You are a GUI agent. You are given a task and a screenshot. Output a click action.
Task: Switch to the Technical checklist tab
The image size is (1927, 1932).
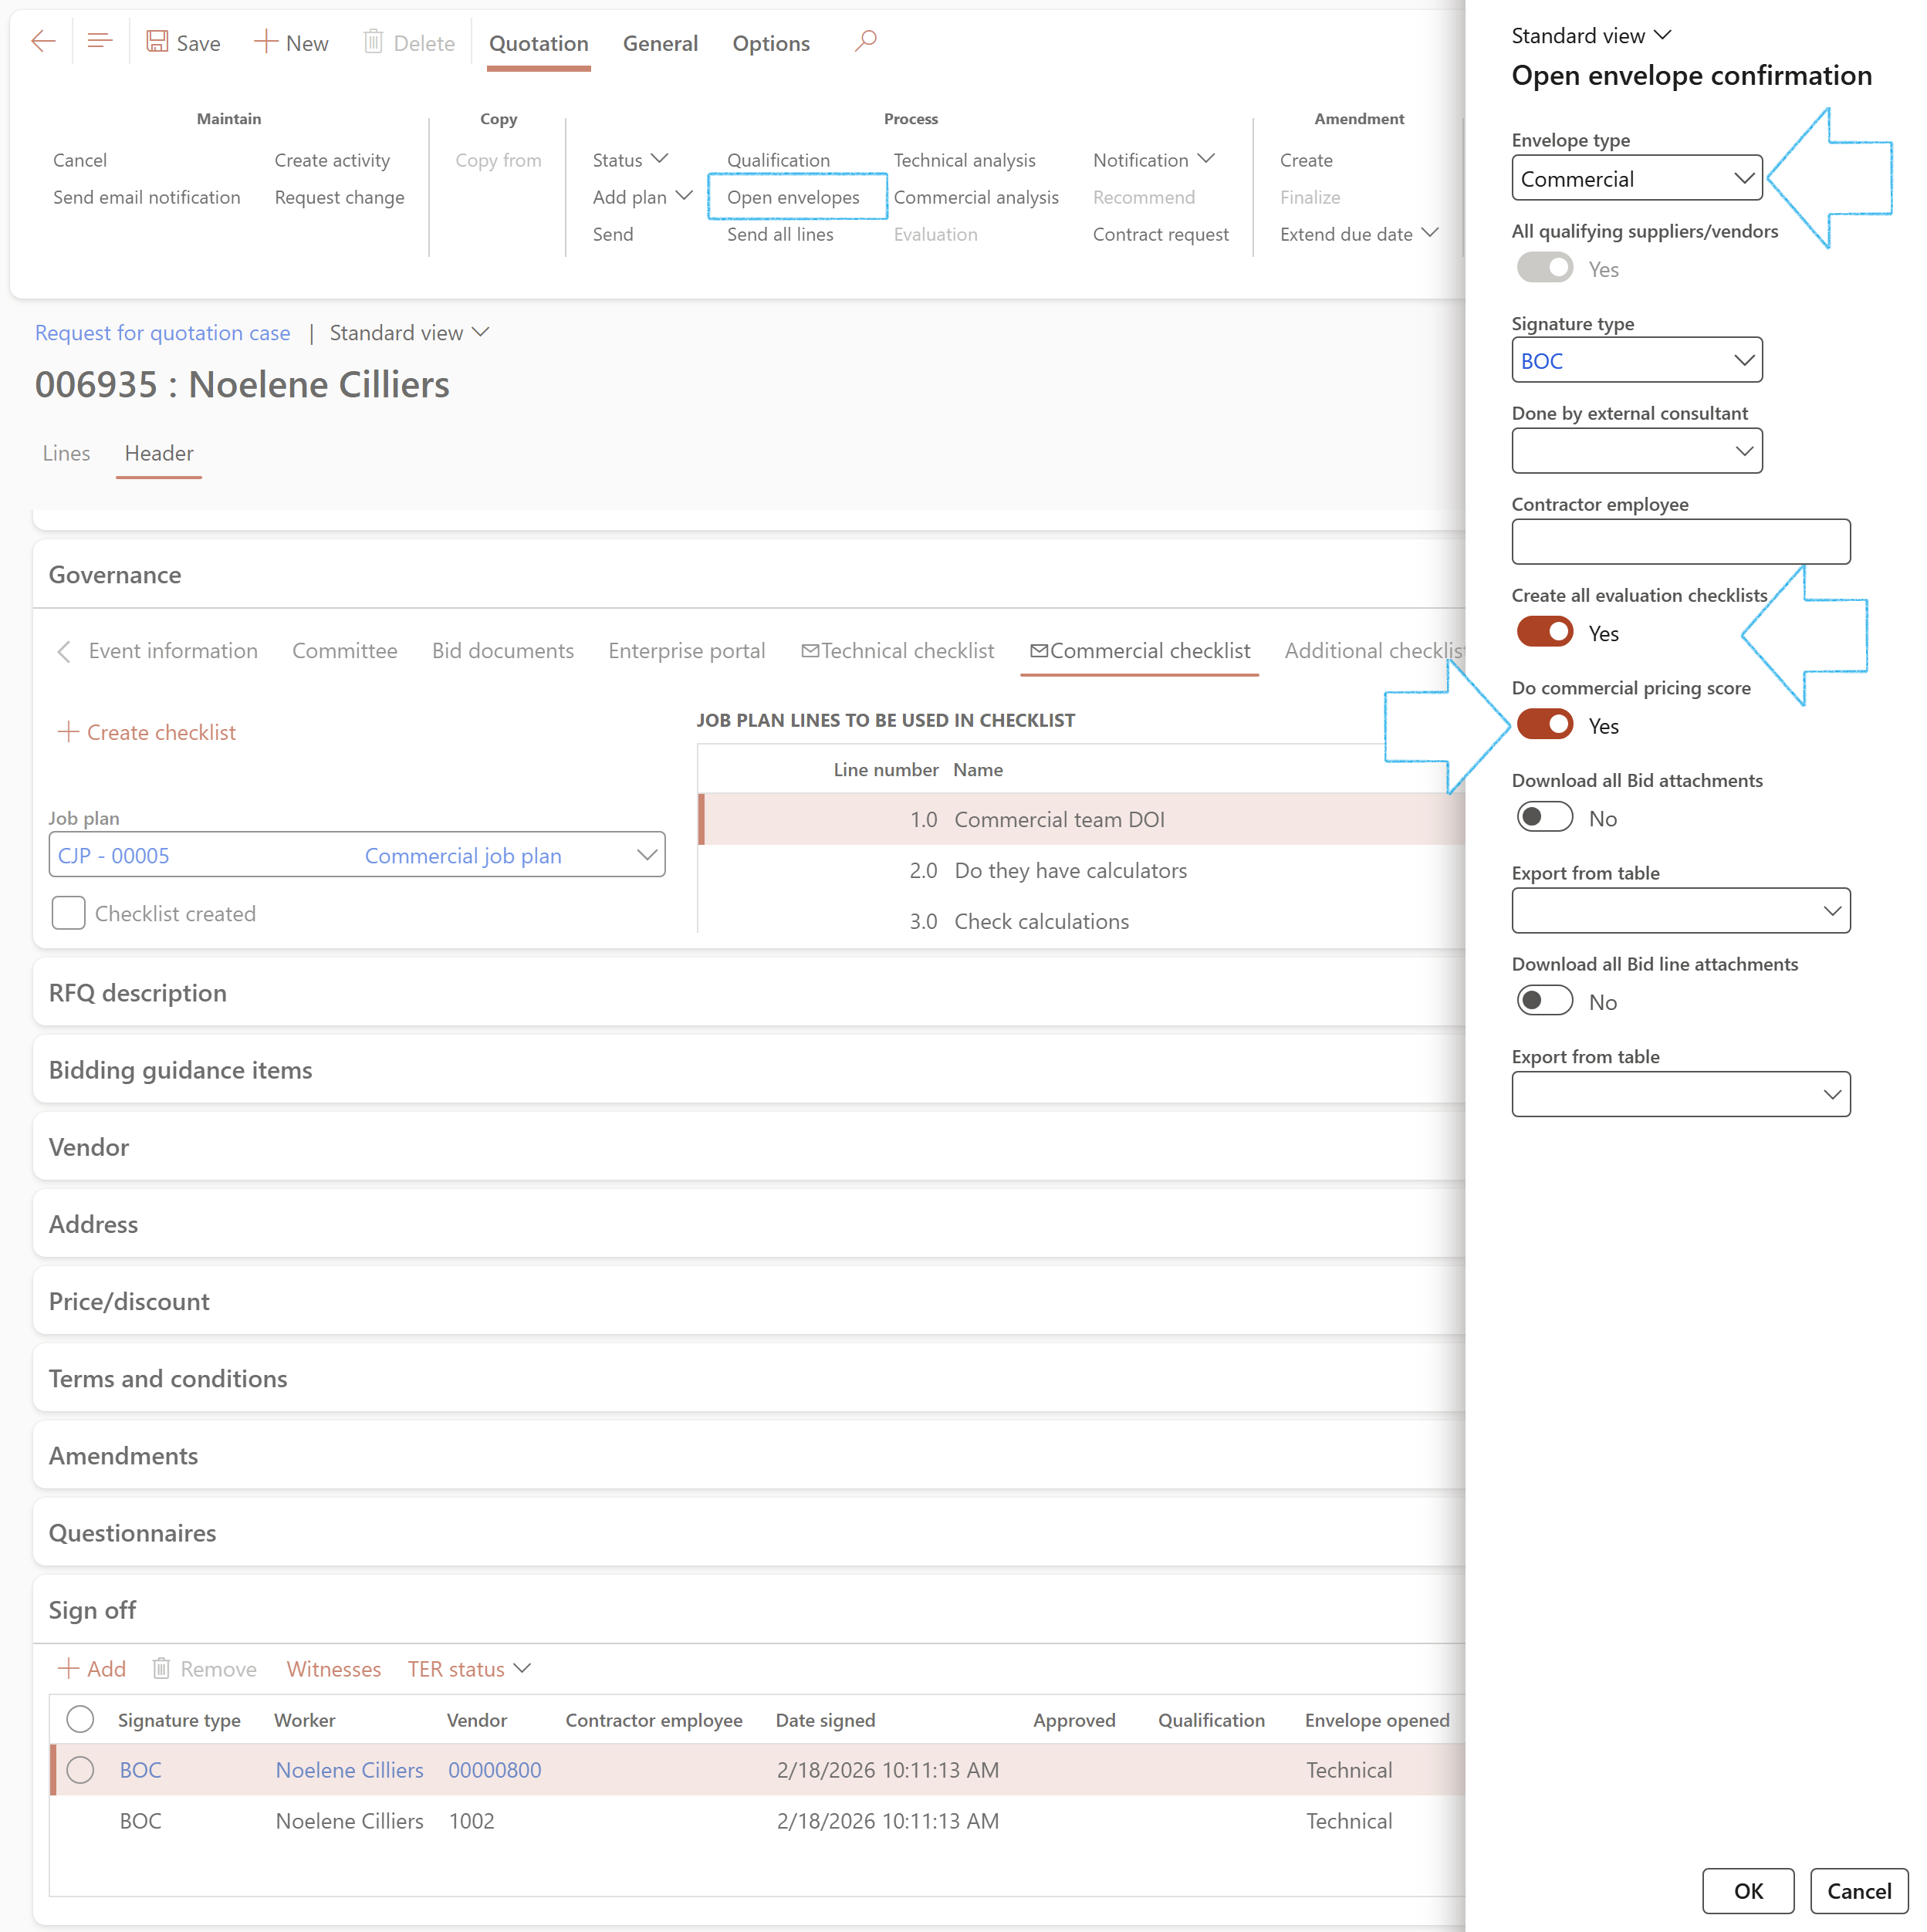pos(897,651)
